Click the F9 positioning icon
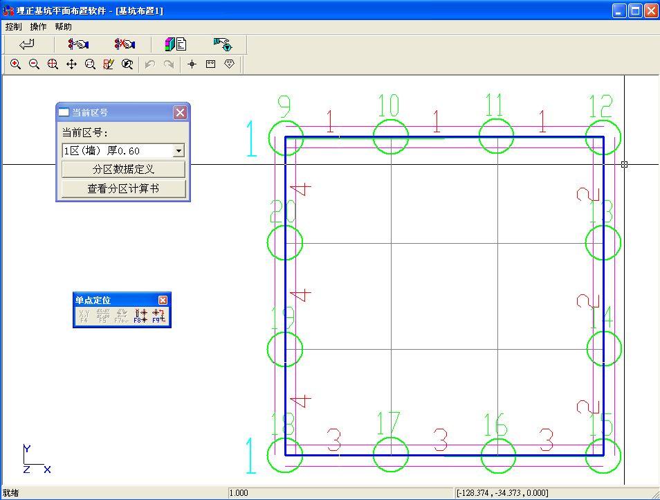 (x=159, y=316)
